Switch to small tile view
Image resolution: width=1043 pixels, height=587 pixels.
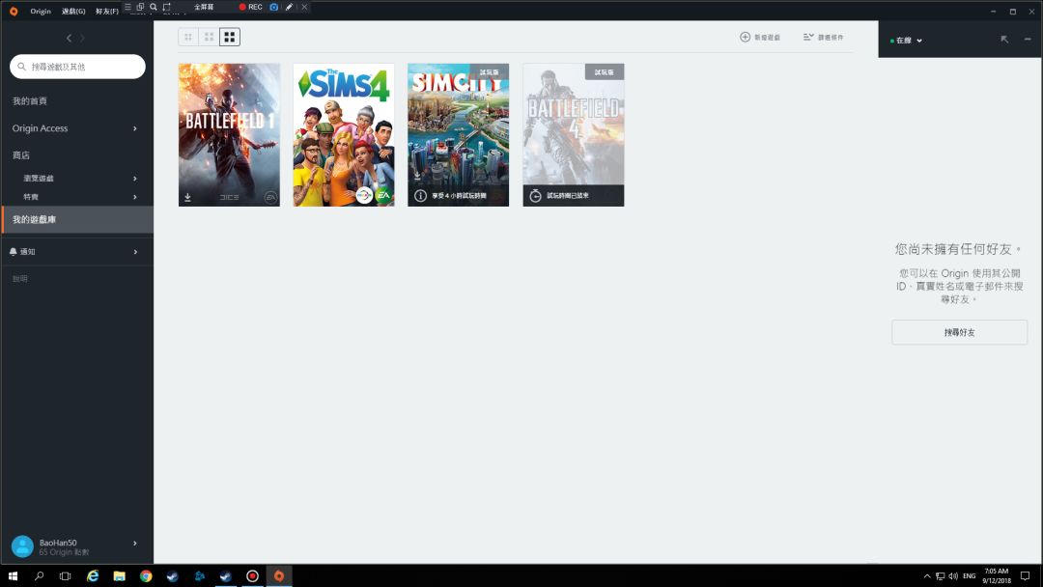point(188,38)
